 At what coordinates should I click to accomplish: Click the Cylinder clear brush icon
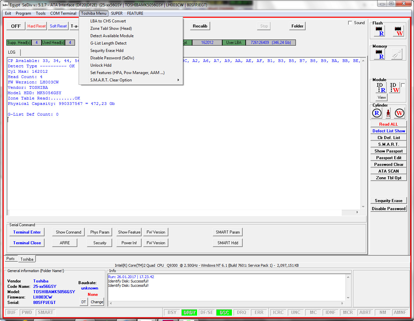click(388, 113)
